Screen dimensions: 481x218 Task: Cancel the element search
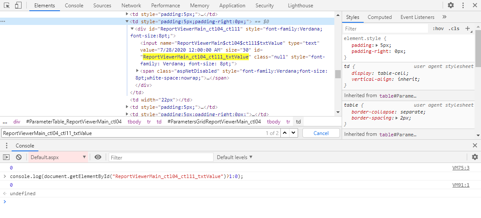point(321,133)
